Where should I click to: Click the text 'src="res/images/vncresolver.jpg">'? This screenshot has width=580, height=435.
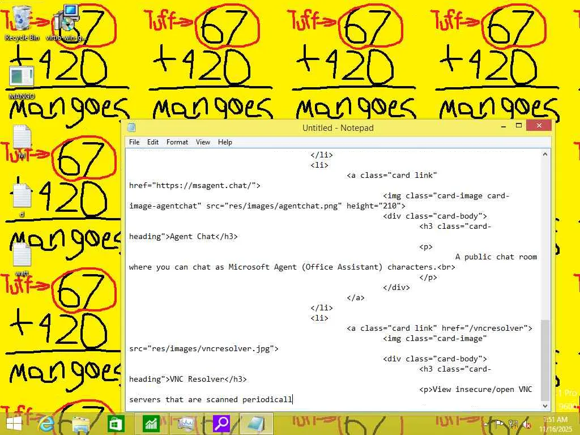[203, 348]
